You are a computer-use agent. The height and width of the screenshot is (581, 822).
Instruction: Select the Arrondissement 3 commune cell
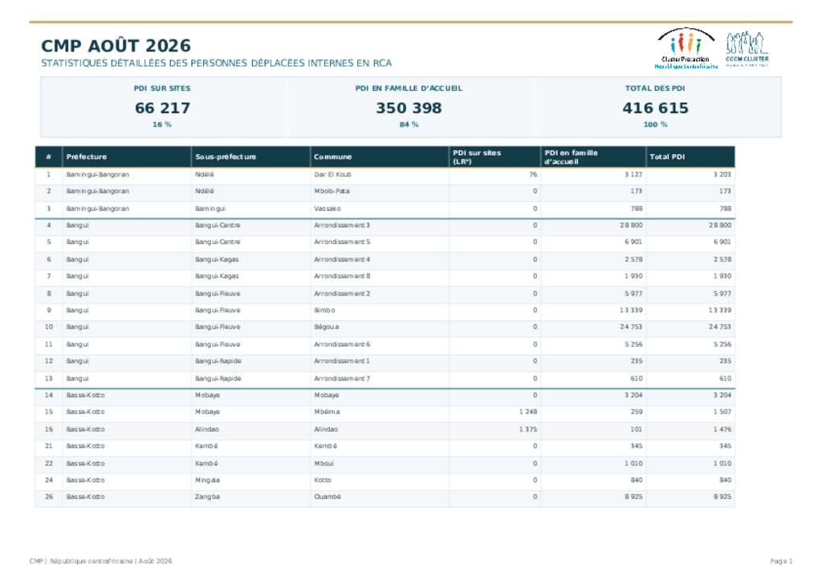coord(342,225)
